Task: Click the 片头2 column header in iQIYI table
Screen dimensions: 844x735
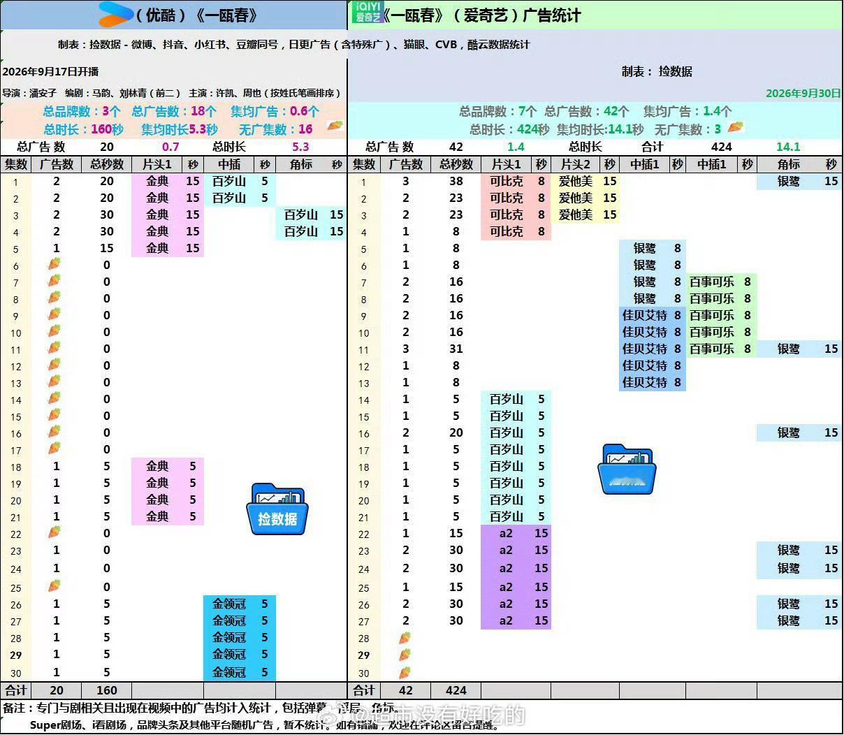Action: point(576,164)
